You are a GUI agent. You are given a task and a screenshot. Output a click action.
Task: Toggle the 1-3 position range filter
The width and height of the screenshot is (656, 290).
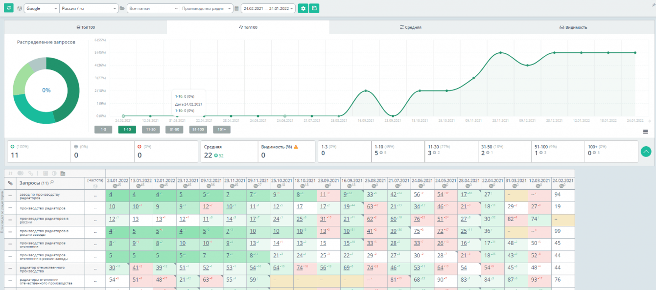click(103, 130)
